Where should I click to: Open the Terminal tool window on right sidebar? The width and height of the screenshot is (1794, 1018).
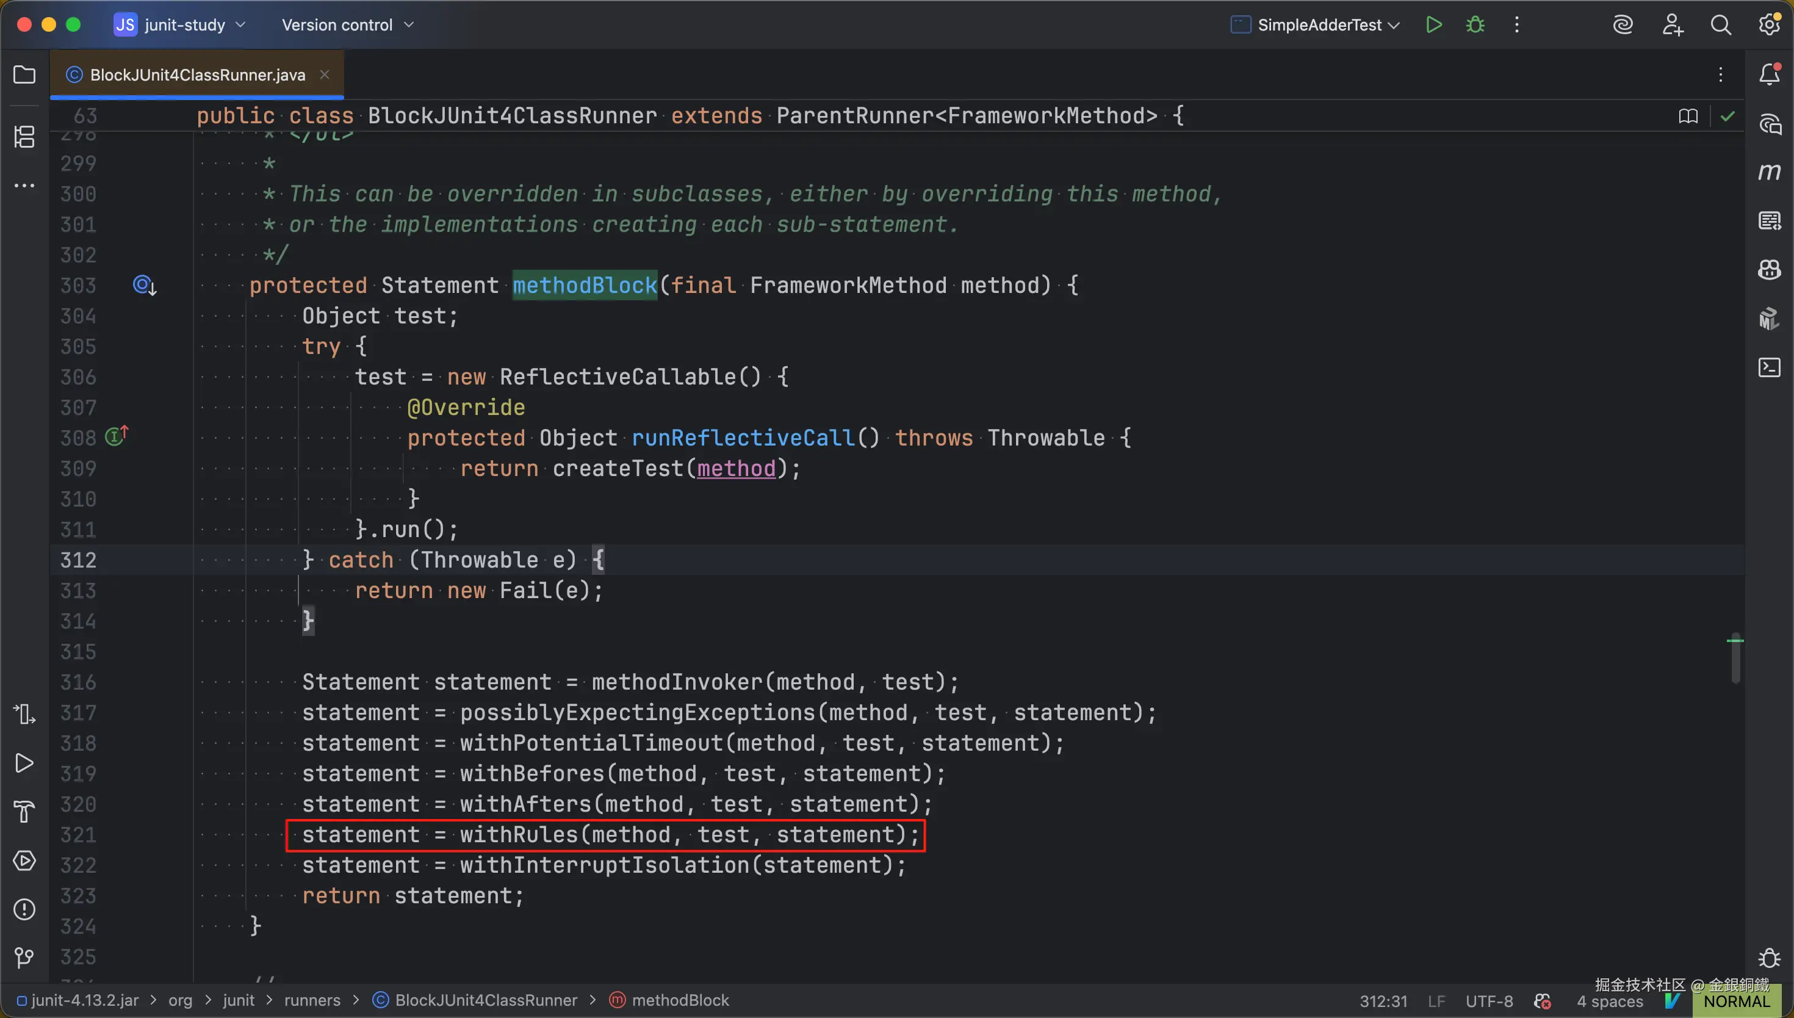click(x=1769, y=368)
